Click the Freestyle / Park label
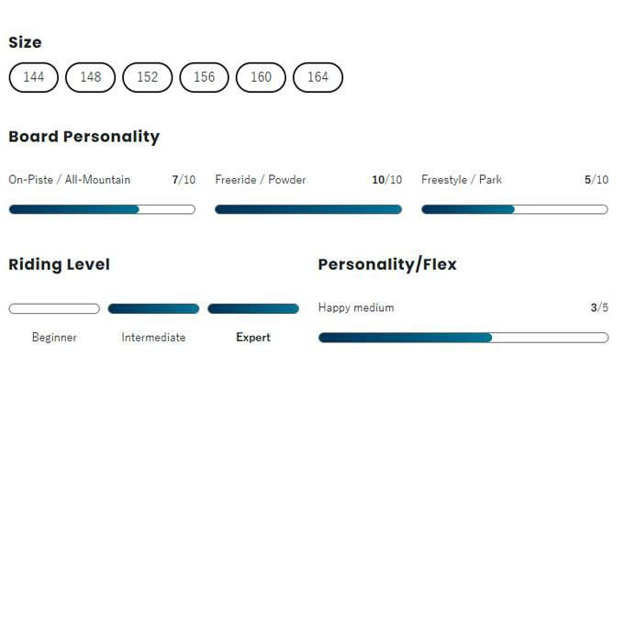 462,180
